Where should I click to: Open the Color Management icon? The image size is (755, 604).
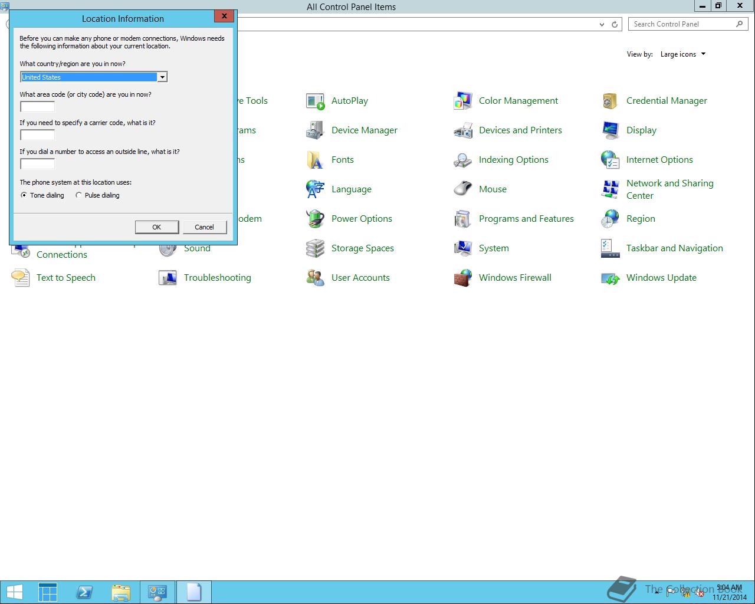point(462,101)
